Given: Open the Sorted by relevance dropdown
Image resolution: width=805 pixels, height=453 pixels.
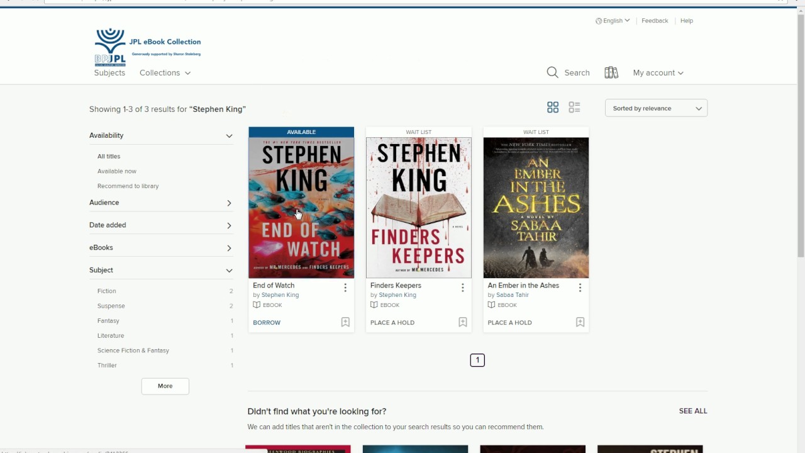Looking at the screenshot, I should (x=656, y=108).
